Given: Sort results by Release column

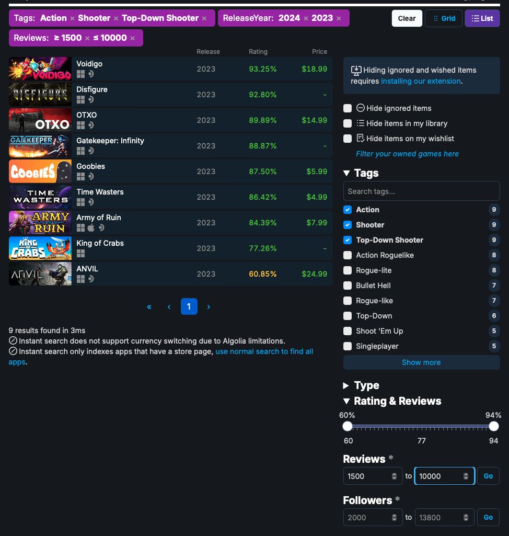Looking at the screenshot, I should coord(208,52).
